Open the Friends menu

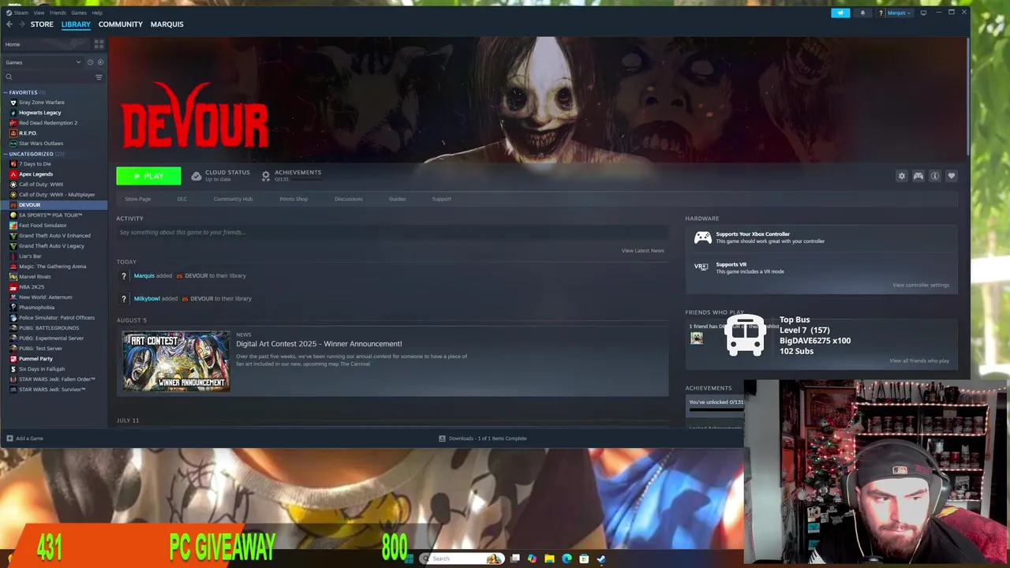[58, 13]
